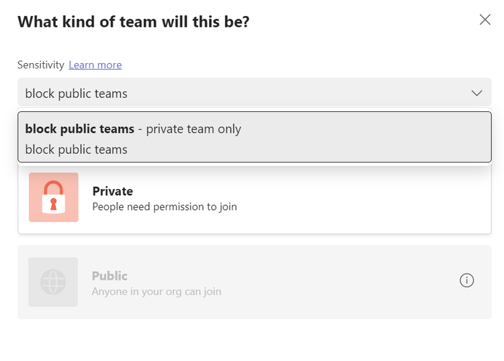
Task: Click the Sensitivity dropdown chevron arrow
Action: pos(476,93)
